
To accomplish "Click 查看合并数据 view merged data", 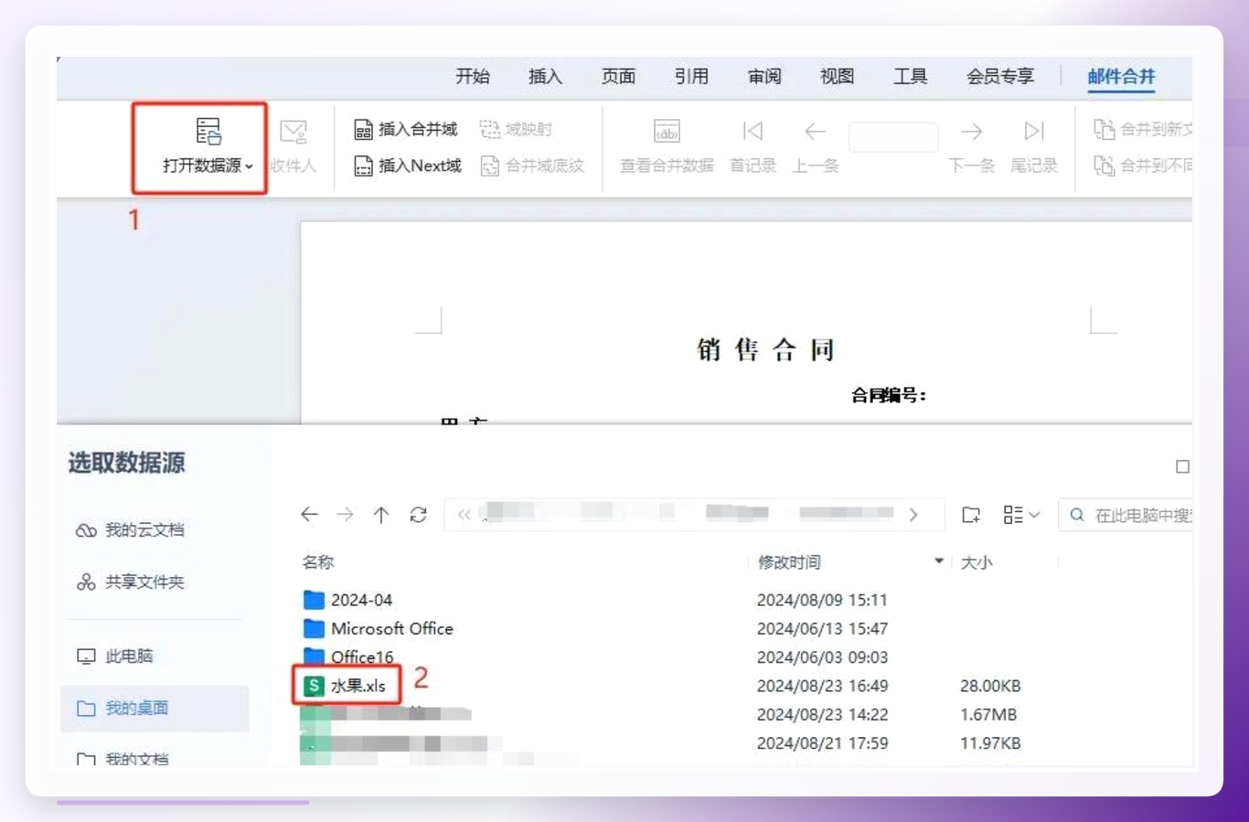I will 667,146.
